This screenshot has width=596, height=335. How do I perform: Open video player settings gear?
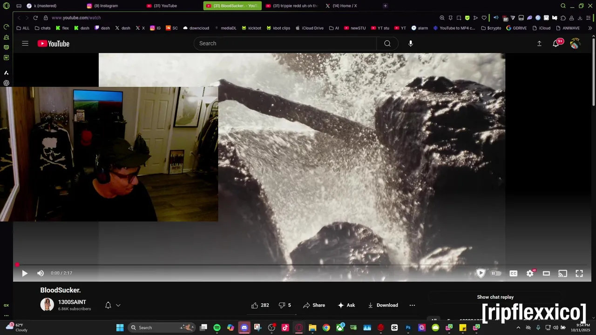click(530, 274)
